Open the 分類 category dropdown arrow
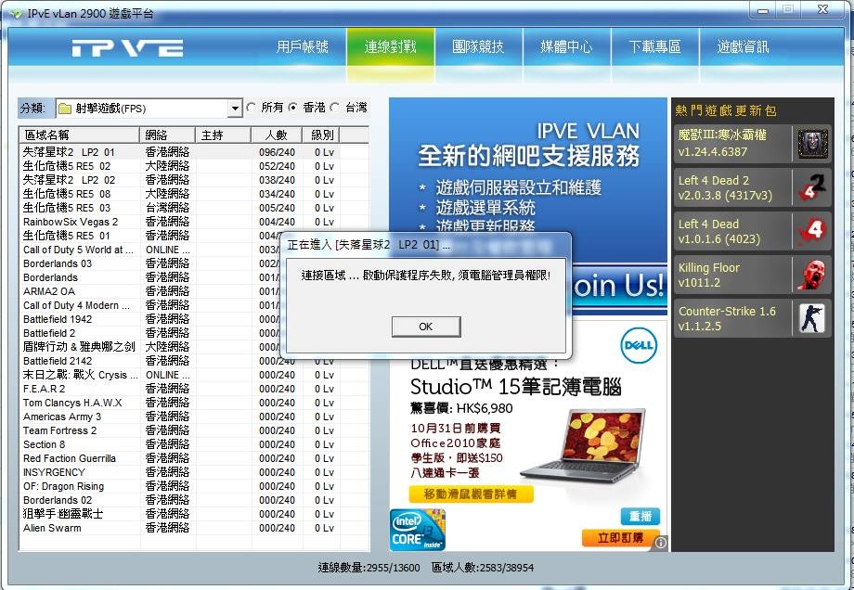The image size is (854, 590). coord(235,109)
